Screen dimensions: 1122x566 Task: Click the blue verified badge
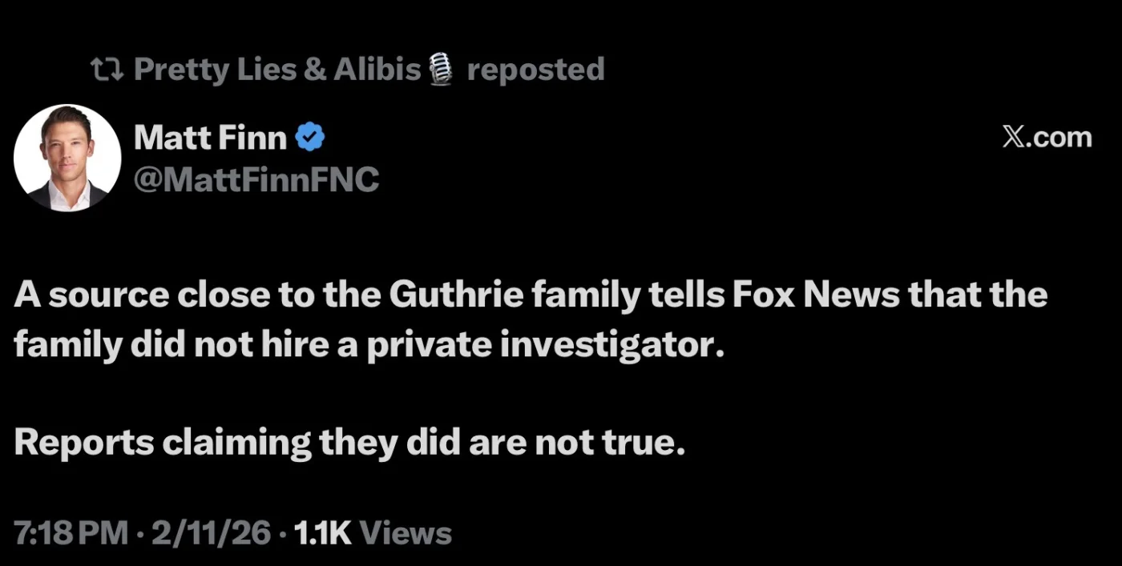pyautogui.click(x=310, y=138)
